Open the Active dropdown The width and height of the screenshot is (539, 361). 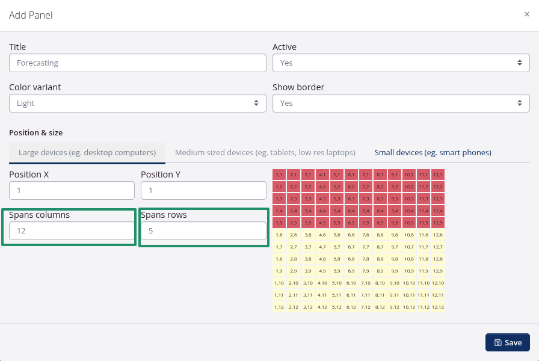[401, 63]
